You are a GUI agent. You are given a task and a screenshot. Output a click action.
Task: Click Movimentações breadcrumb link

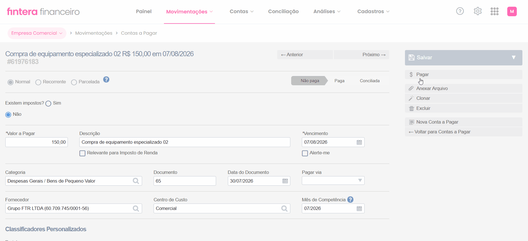[x=94, y=33]
